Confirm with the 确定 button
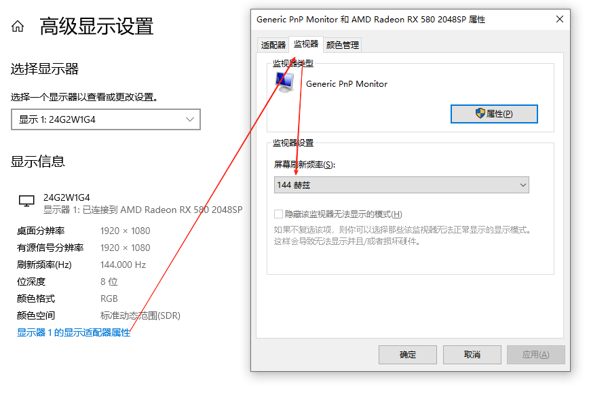This screenshot has width=589, height=405. (408, 355)
